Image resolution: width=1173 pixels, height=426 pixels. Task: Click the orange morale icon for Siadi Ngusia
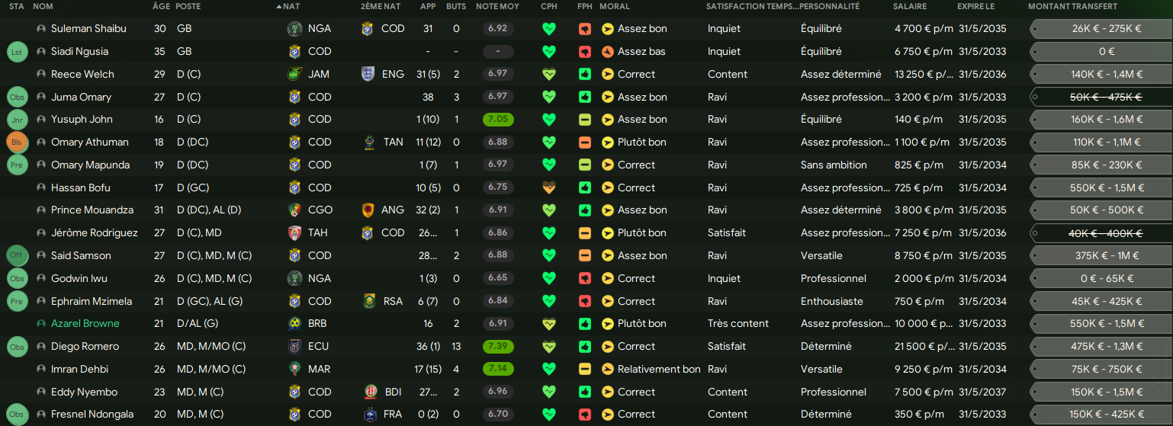coord(607,52)
